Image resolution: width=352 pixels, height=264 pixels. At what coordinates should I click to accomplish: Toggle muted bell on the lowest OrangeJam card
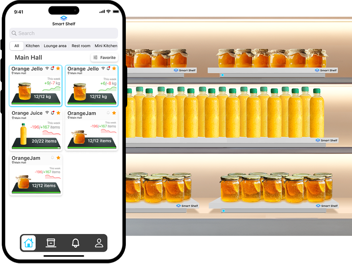[52, 158]
